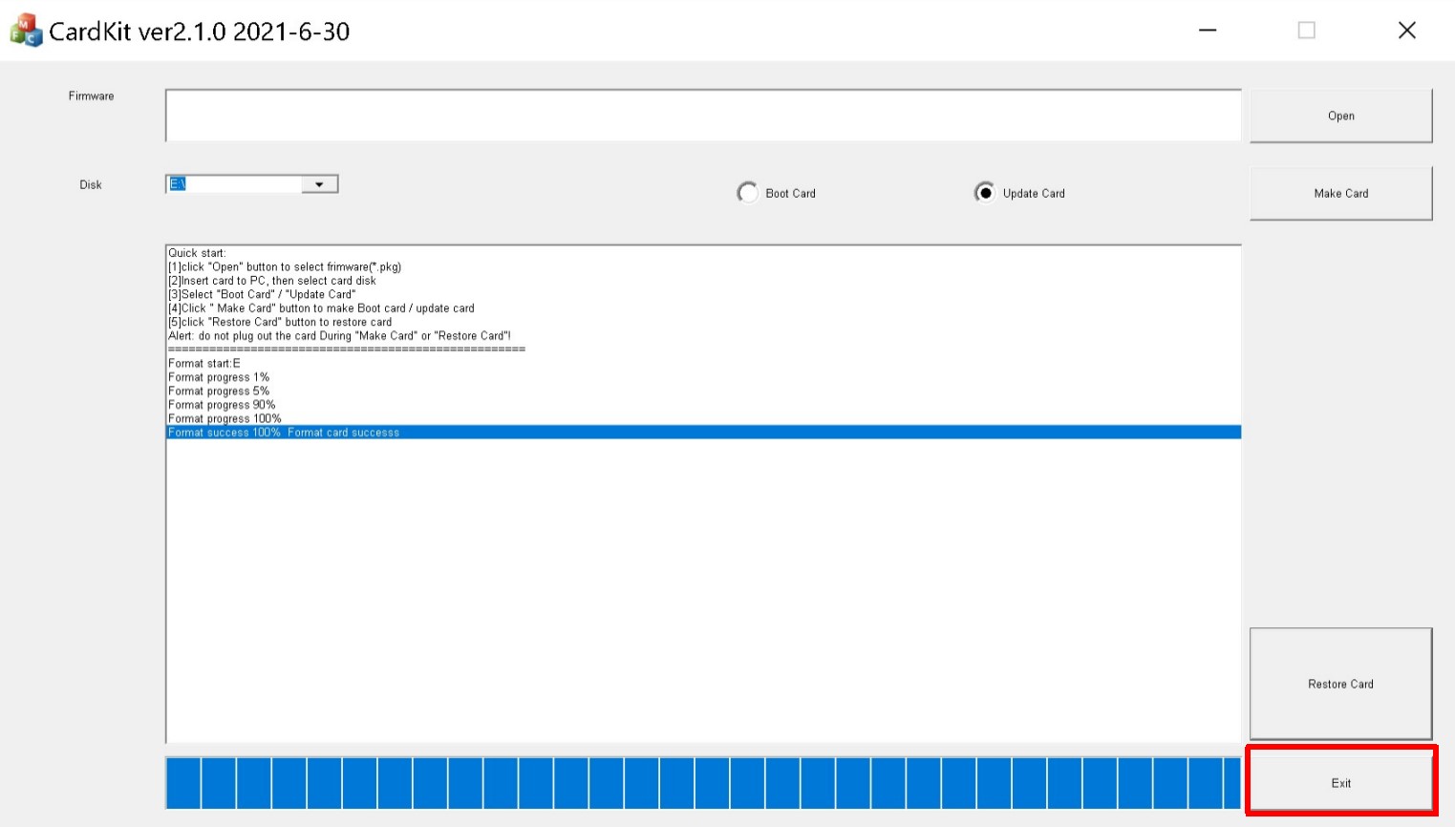
Task: Select the Update Card radio option
Action: 984,193
